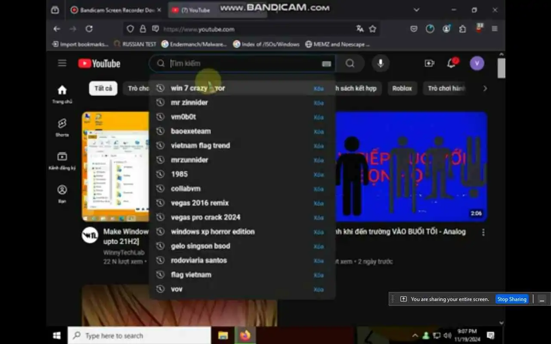Open the account avatar 'V' menu
551x344 pixels.
[477, 64]
